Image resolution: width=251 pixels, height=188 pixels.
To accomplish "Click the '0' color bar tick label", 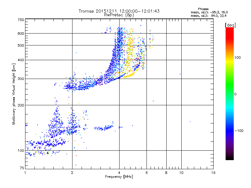I will tap(235, 94).
